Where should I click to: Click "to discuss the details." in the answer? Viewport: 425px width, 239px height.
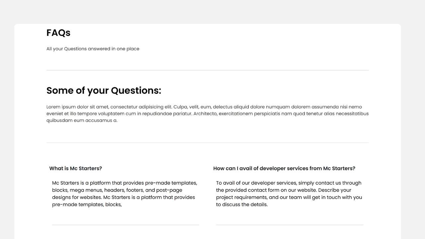242,204
